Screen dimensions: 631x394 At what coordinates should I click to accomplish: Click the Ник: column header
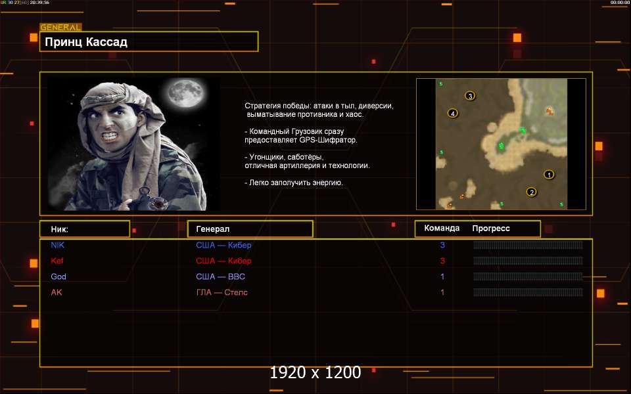(x=85, y=229)
